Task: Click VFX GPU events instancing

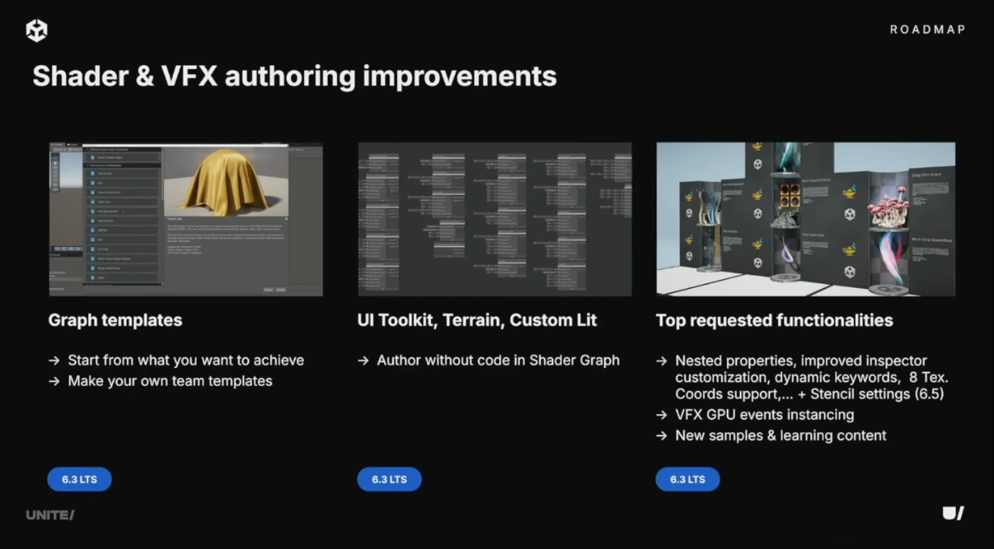Action: click(x=765, y=415)
